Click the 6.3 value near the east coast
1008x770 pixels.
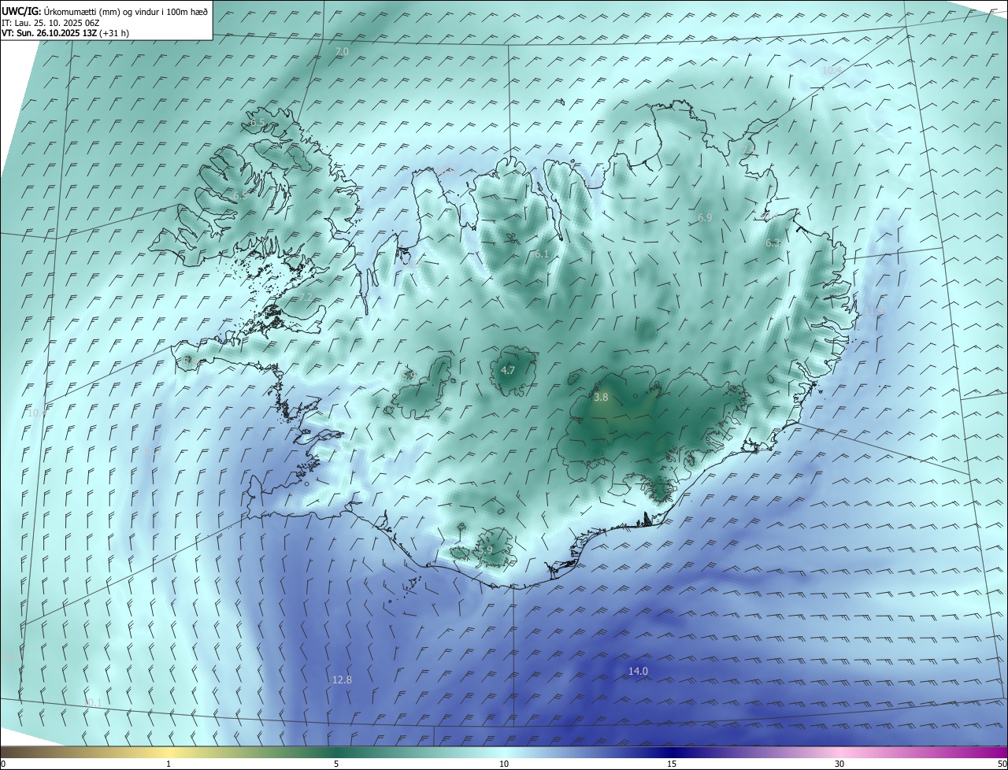tap(773, 243)
